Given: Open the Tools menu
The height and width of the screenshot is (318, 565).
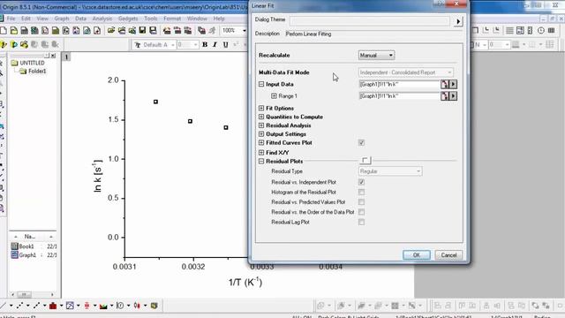Looking at the screenshot, I should [x=151, y=19].
